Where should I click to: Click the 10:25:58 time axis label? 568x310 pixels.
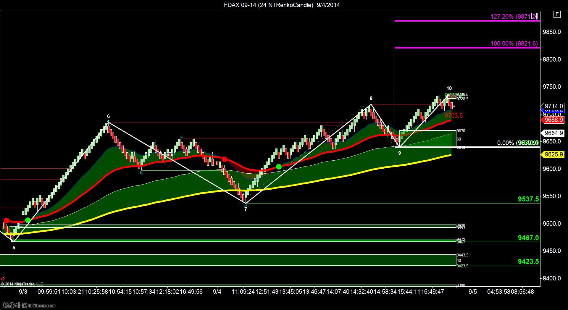[96, 292]
